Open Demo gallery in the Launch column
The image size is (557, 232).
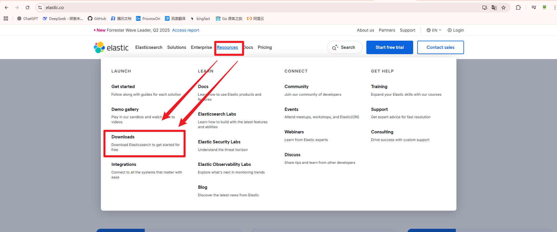[x=125, y=109]
